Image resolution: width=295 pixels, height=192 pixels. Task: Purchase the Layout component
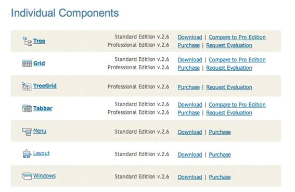point(220,155)
